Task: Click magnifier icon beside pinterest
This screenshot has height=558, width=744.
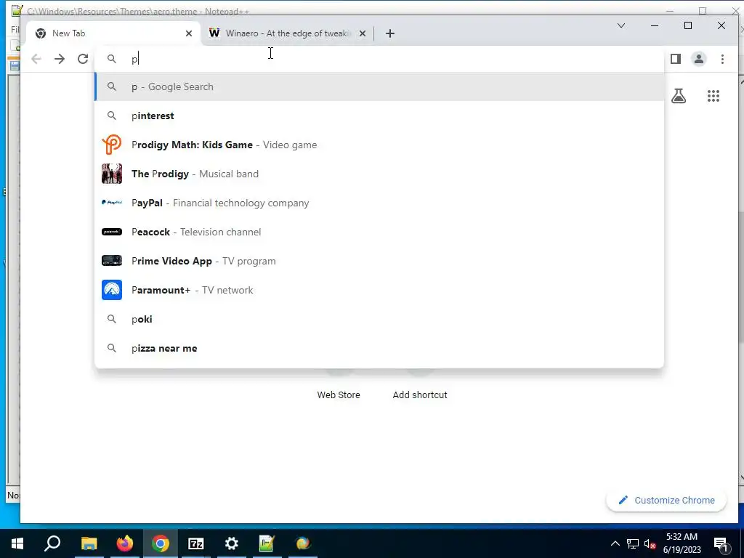Action: point(111,116)
